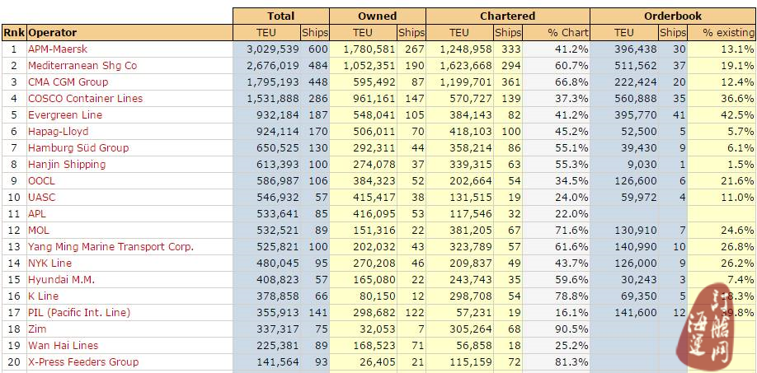Open Yang Ming Marine Transport Corp. link
The height and width of the screenshot is (373, 757).
pyautogui.click(x=110, y=246)
